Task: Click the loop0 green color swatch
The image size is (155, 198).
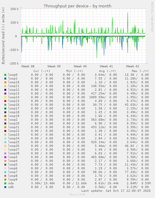Action: [5, 75]
